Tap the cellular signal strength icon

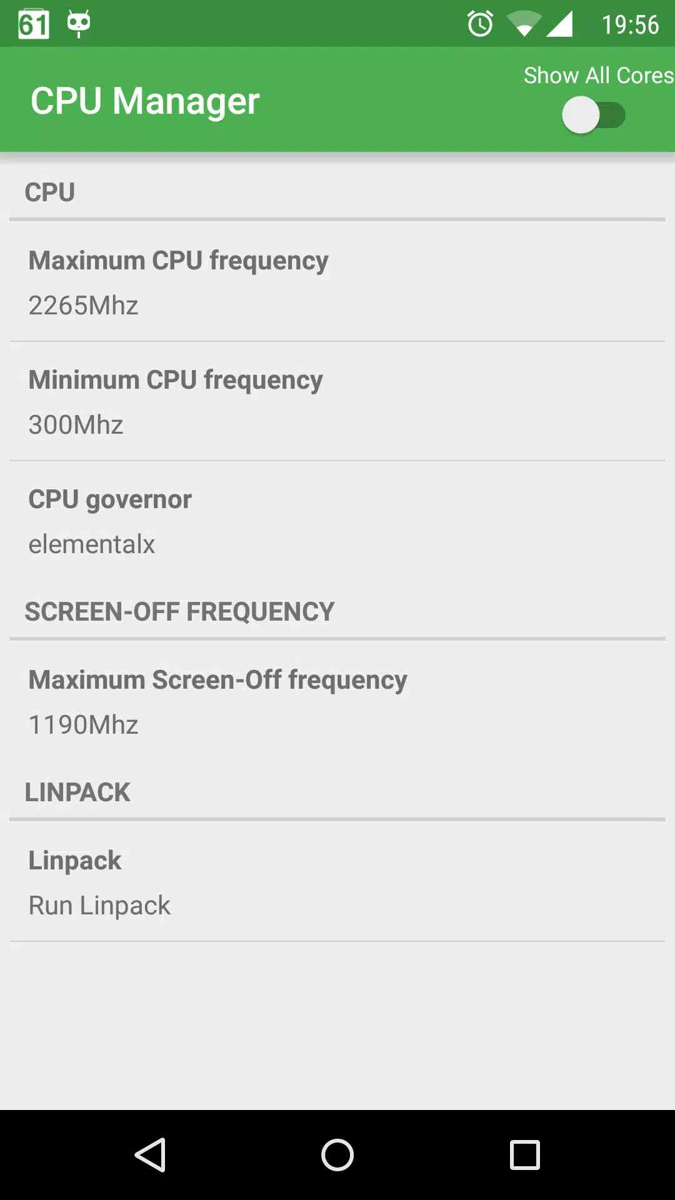click(x=559, y=24)
